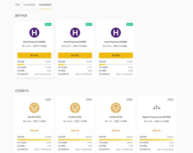Click CertiK logo on 存入BNB CTK card

[34, 108]
